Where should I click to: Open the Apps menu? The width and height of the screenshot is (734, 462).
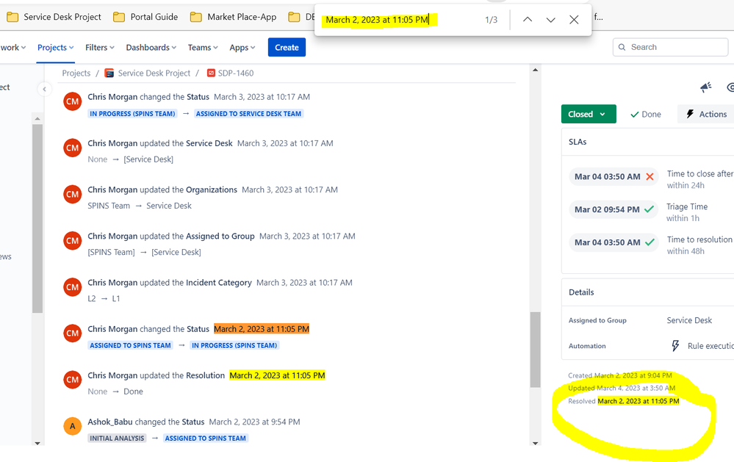tap(242, 48)
